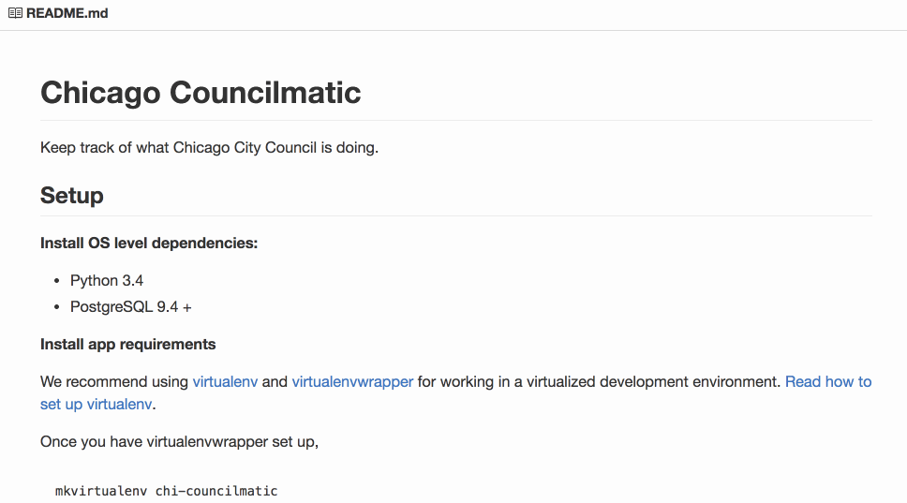Click 'Install app requirements' bold text
907x503 pixels.
tap(127, 344)
